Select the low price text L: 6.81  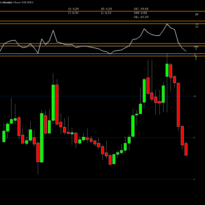point(106,13)
